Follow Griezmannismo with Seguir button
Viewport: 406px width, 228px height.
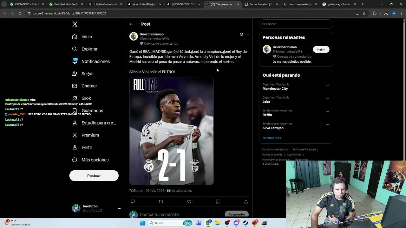pyautogui.click(x=321, y=49)
